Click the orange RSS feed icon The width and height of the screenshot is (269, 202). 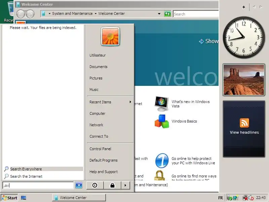[244, 123]
